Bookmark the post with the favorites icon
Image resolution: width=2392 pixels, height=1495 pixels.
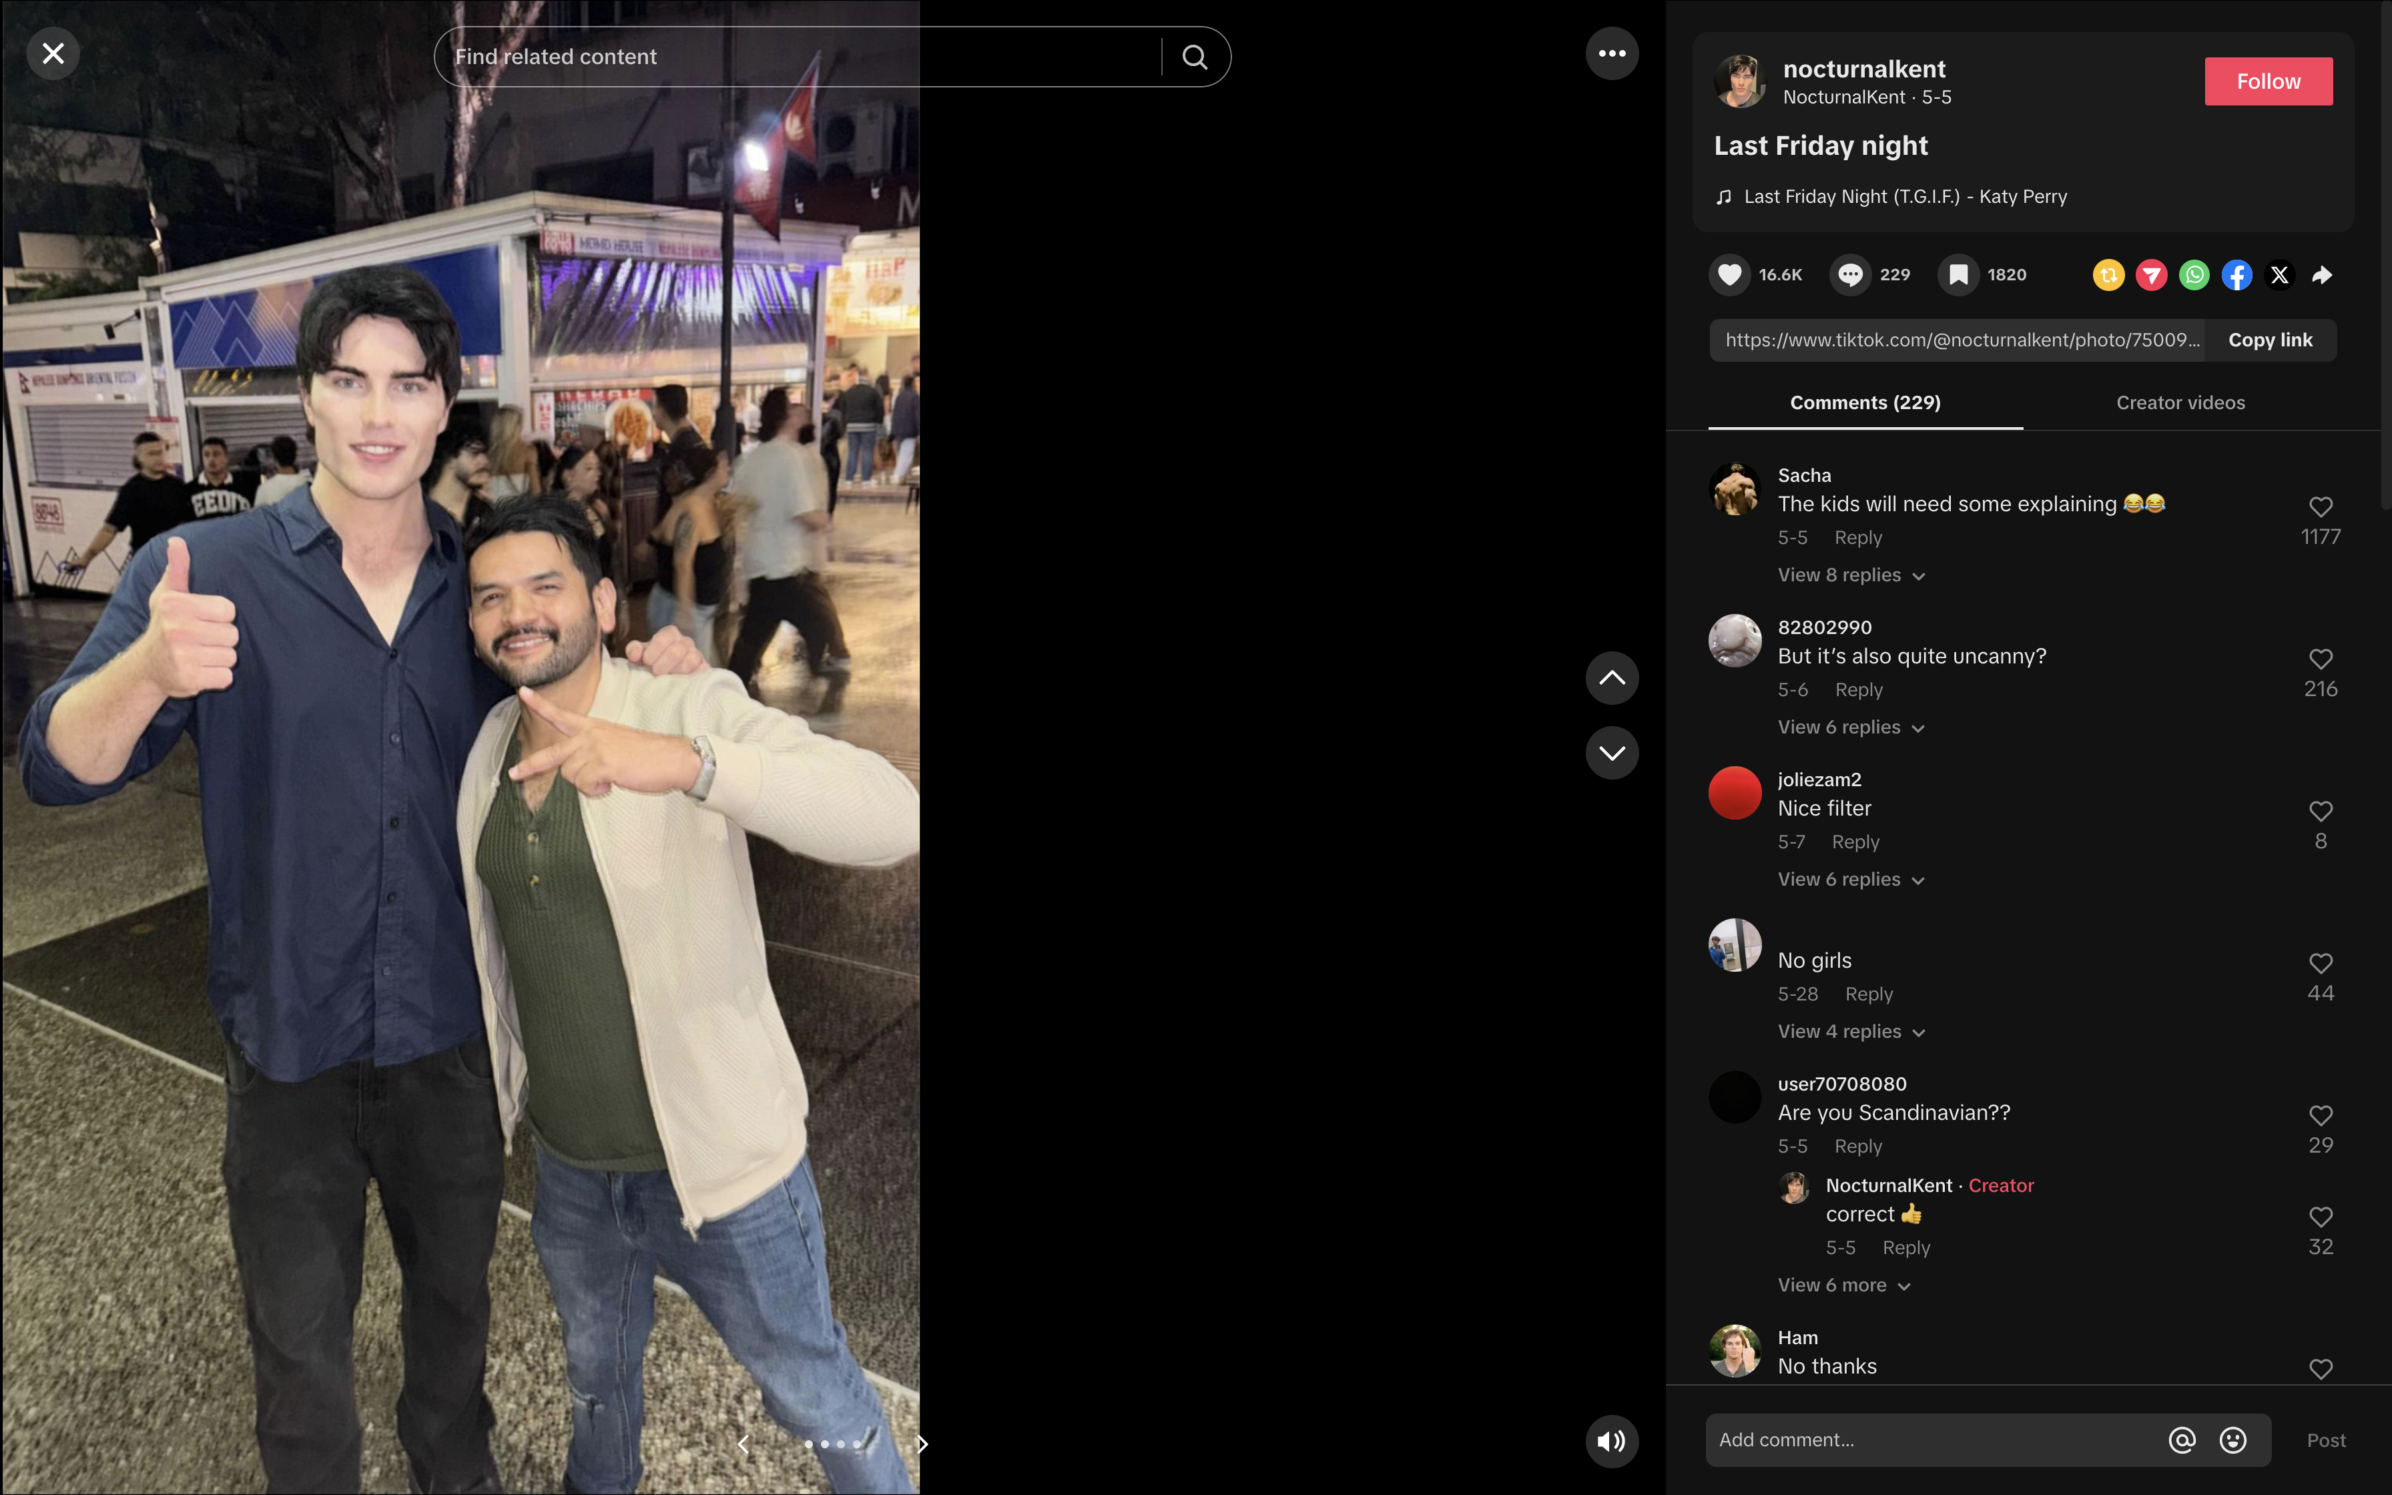pyautogui.click(x=1957, y=275)
